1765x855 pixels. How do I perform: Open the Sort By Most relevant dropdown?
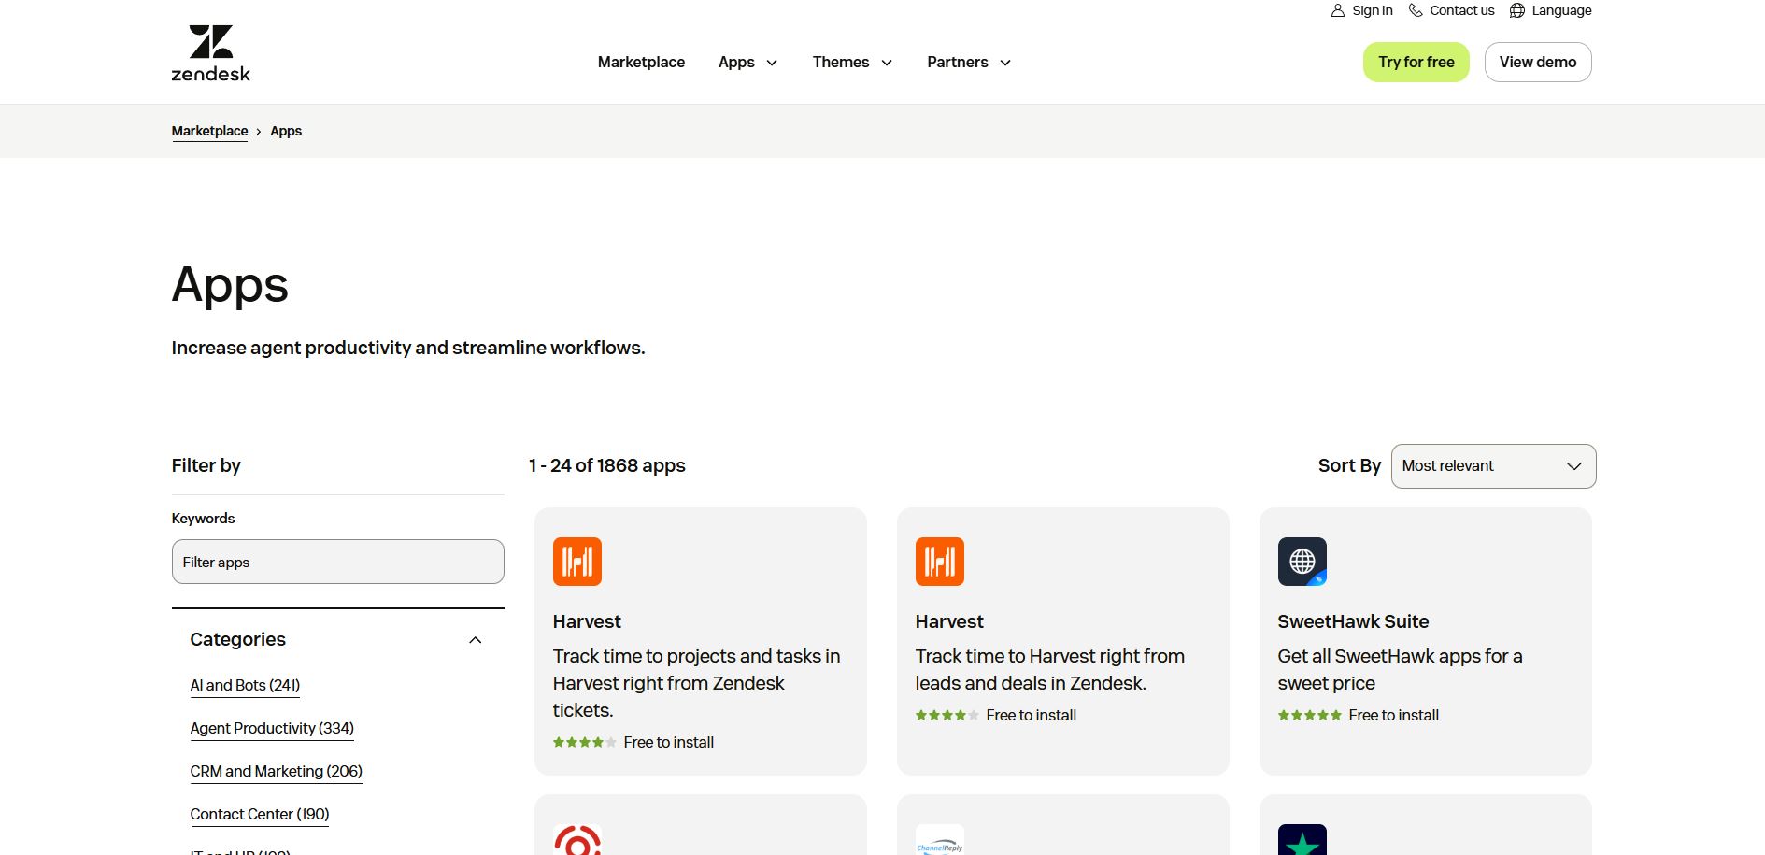point(1493,466)
